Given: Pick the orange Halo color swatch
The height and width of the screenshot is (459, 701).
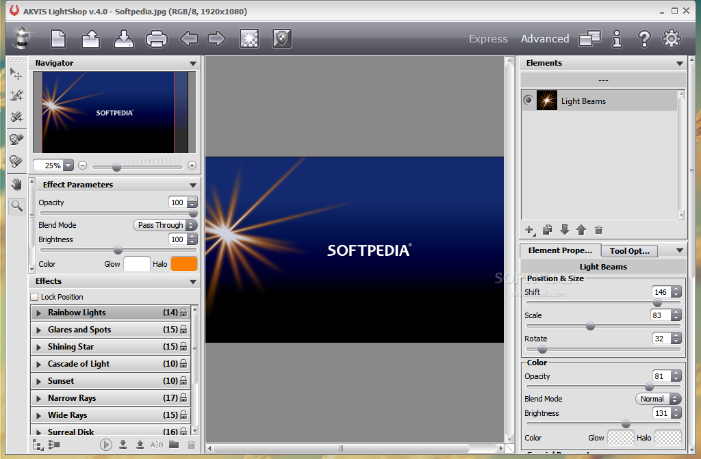Looking at the screenshot, I should [183, 263].
